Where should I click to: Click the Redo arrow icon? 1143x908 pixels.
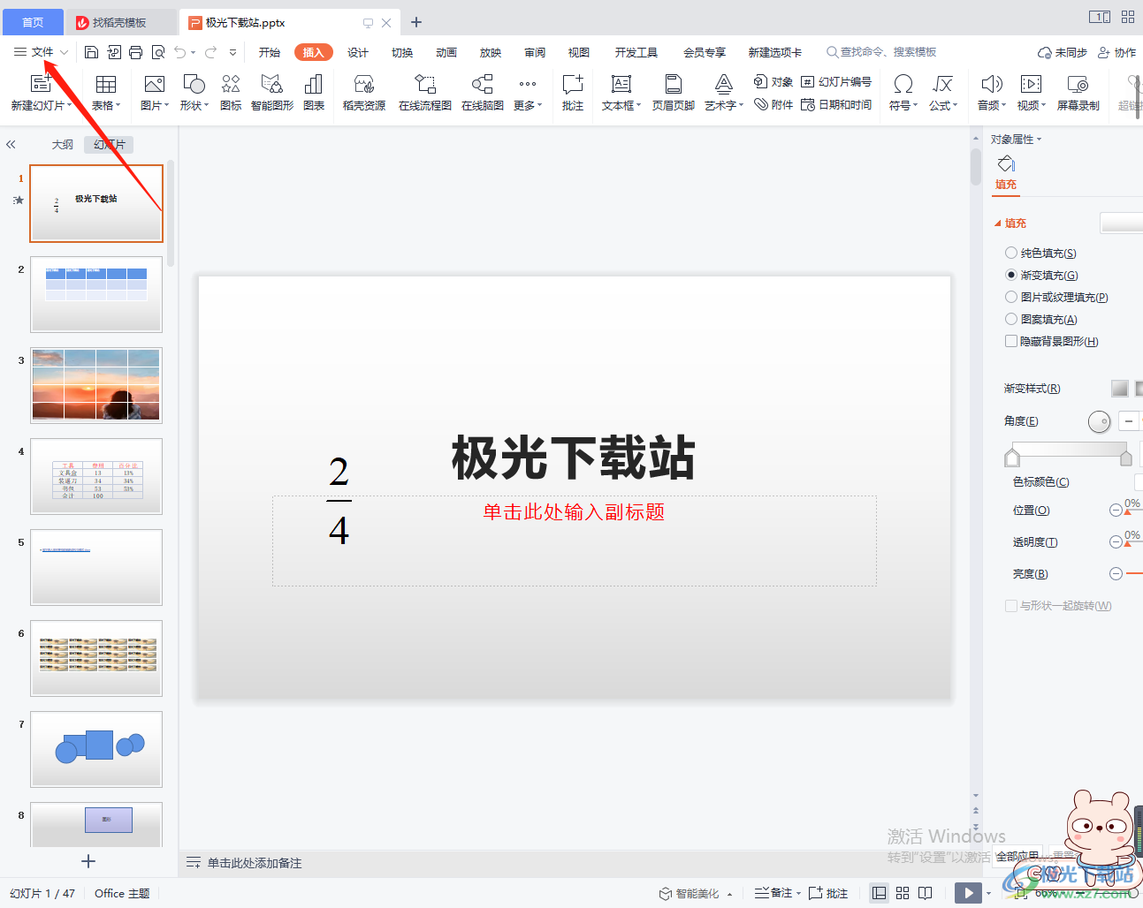click(211, 52)
